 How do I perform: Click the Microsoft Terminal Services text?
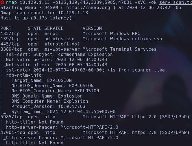tap(119, 49)
